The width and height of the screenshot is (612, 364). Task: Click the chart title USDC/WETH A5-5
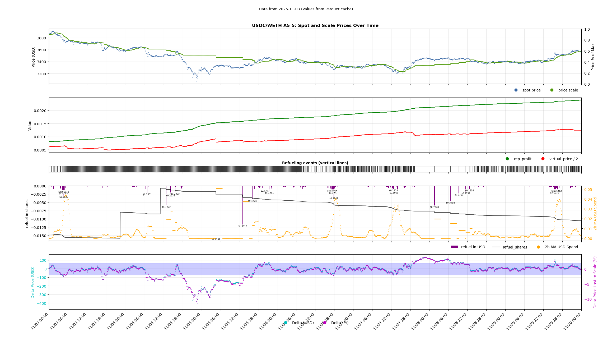click(x=315, y=26)
